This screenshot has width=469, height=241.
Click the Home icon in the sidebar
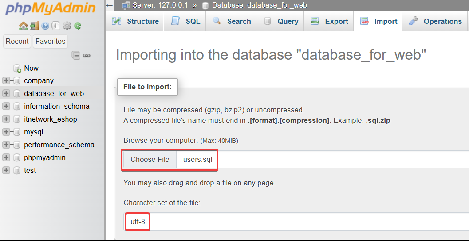[24, 26]
